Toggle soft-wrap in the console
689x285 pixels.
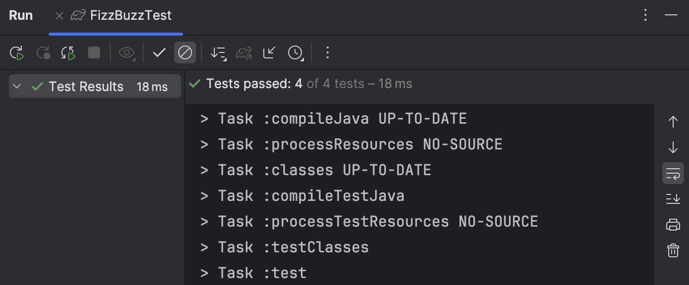(673, 173)
